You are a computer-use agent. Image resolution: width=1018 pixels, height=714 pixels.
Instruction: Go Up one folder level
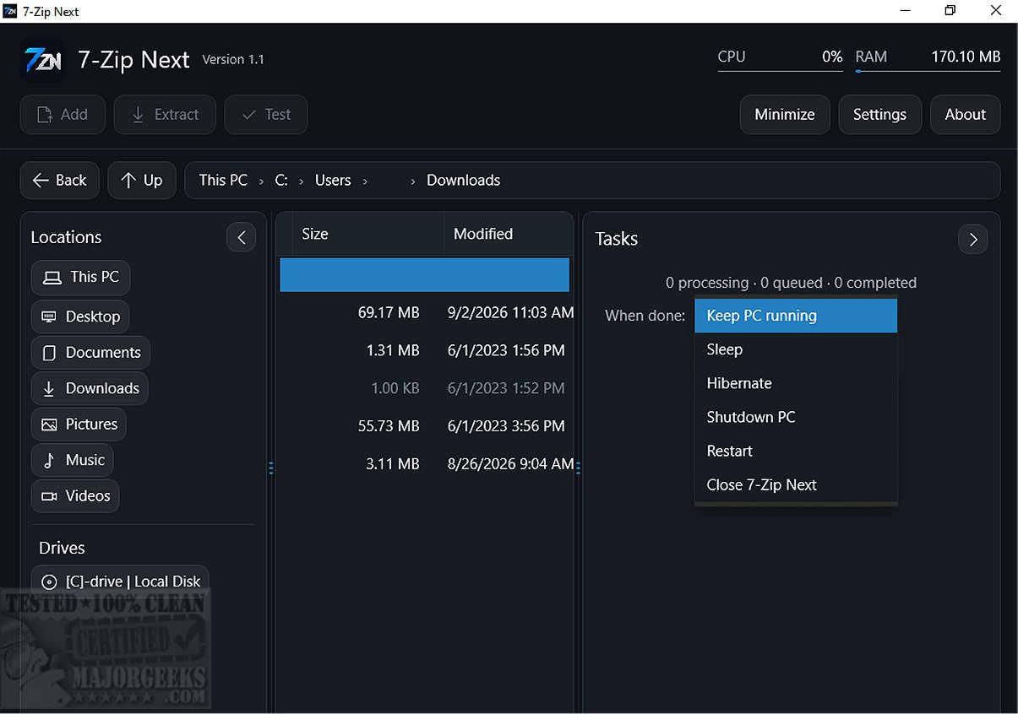(142, 181)
